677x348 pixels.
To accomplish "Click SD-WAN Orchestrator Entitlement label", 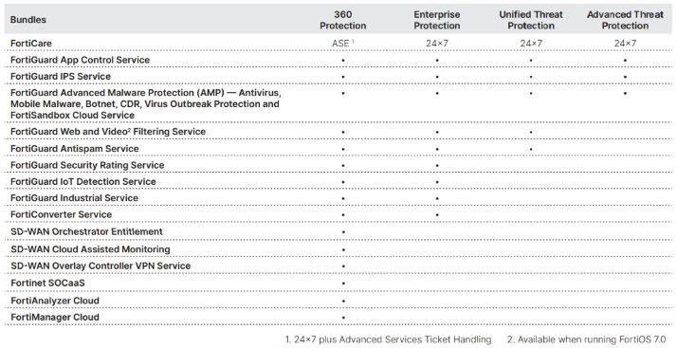I will click(x=86, y=231).
